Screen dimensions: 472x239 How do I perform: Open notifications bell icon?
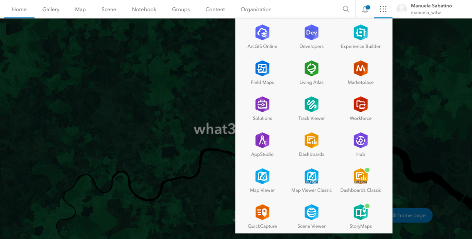tap(365, 9)
